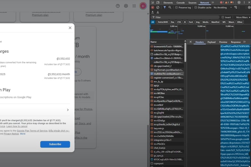This screenshot has width=251, height=167.
Task: Open Learn how to cancel link
Action: click(x=17, y=126)
